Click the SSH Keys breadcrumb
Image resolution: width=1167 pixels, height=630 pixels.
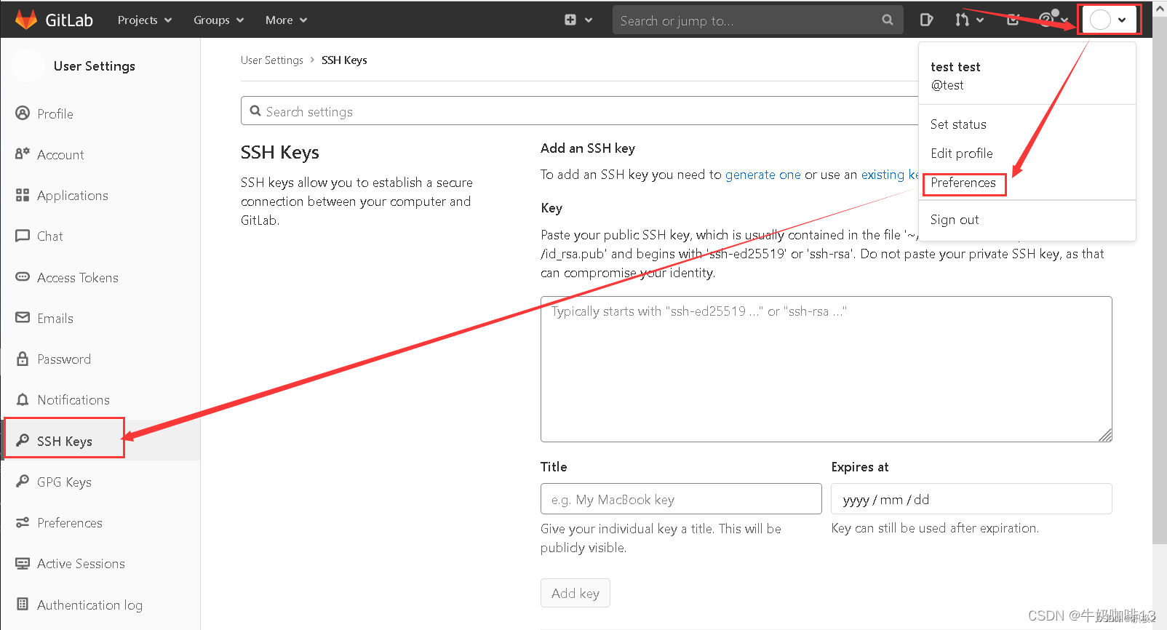click(x=344, y=60)
